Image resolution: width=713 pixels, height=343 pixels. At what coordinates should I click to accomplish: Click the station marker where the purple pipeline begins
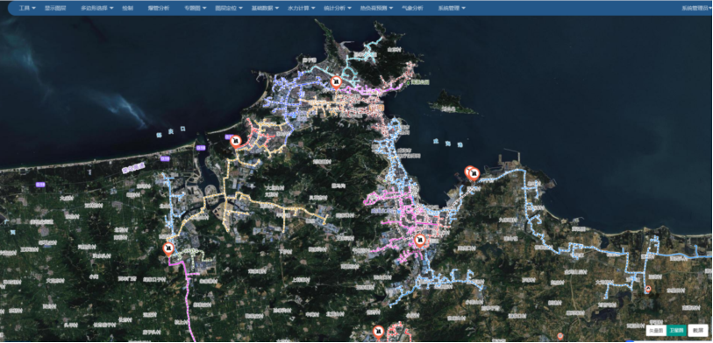pos(168,249)
